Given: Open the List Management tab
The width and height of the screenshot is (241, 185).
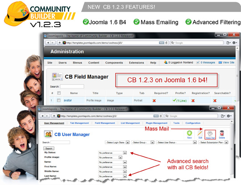Looking at the screenshot, I should click(130, 123).
